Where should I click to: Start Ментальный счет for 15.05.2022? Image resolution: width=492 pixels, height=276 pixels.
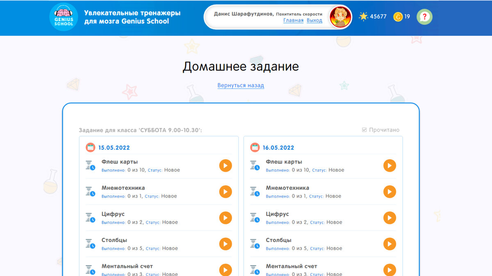tap(225, 270)
